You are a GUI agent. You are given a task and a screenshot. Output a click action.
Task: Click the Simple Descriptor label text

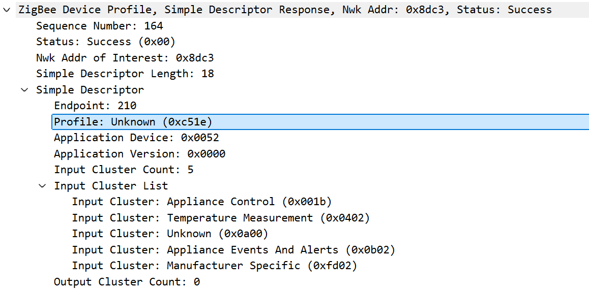(x=90, y=90)
